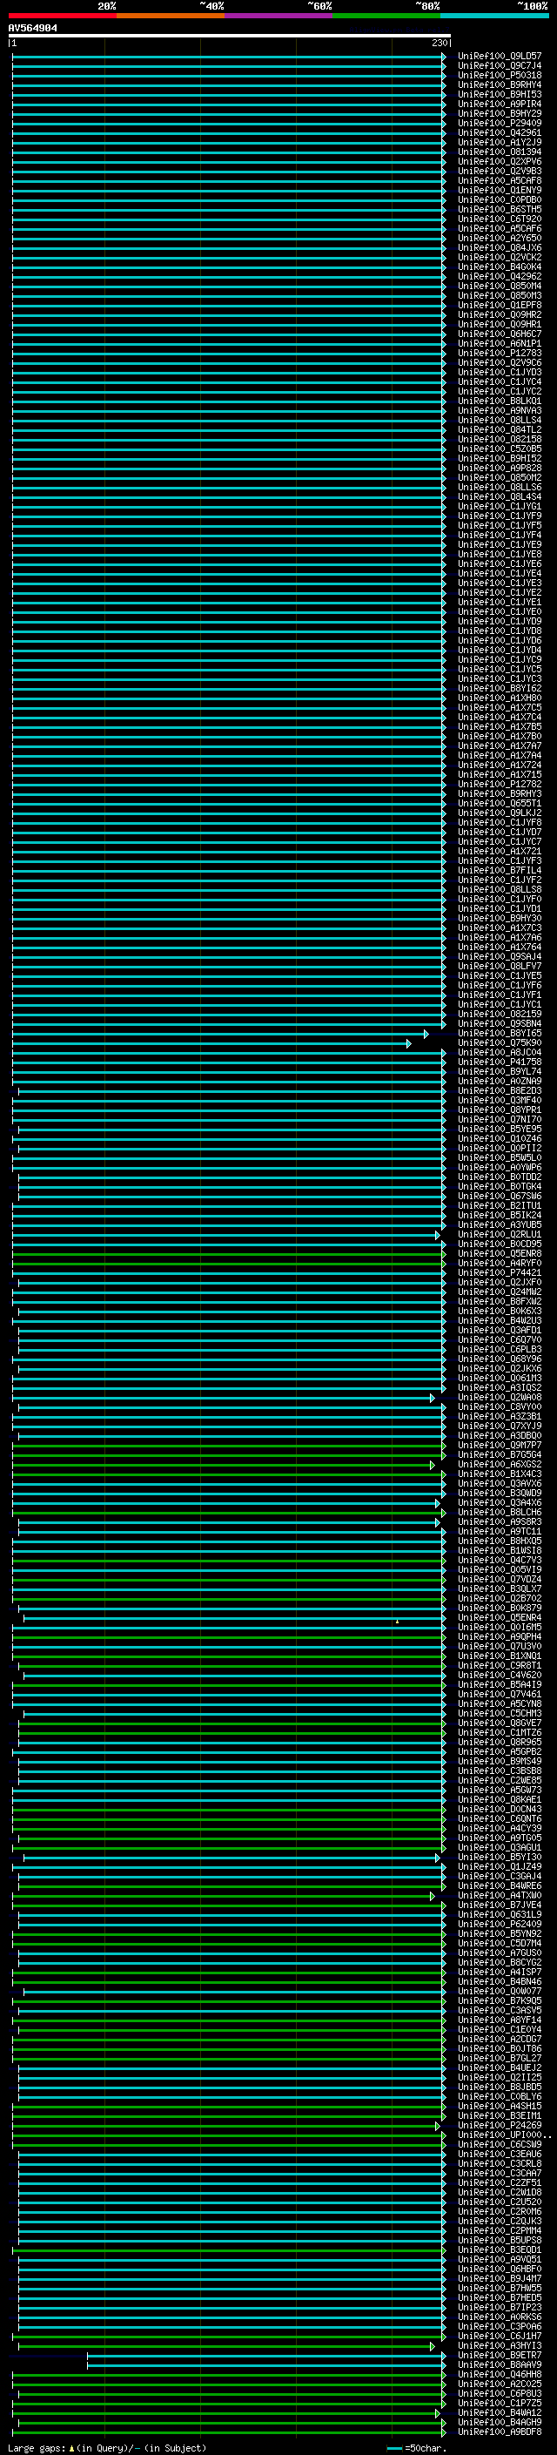This screenshot has height=2455, width=557.
Task: Select label UniRef100_A6XGS2
Action: pos(500,1465)
